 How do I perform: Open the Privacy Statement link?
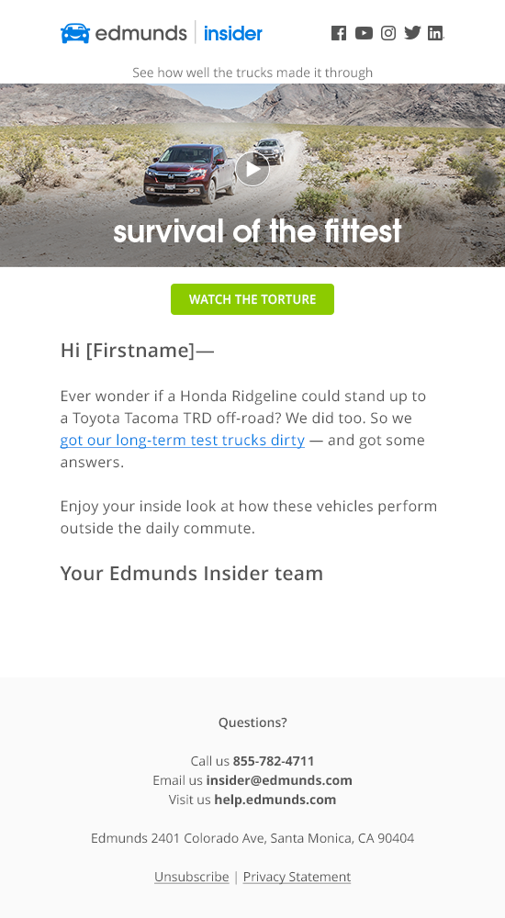(x=297, y=877)
